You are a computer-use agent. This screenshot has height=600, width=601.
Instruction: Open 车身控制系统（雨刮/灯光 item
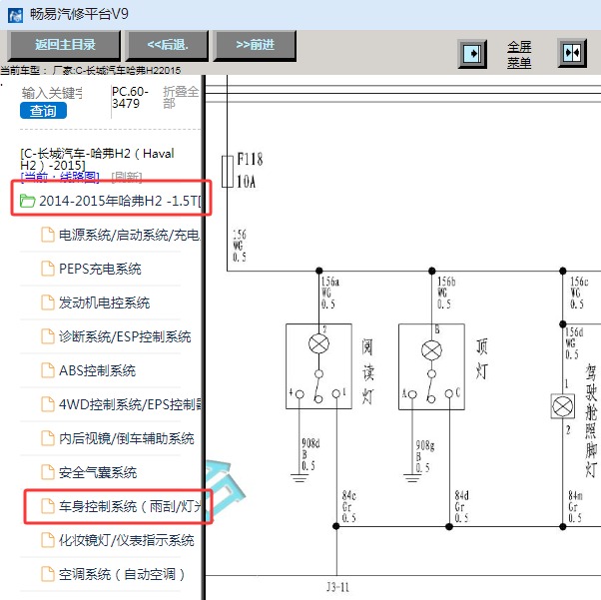130,506
